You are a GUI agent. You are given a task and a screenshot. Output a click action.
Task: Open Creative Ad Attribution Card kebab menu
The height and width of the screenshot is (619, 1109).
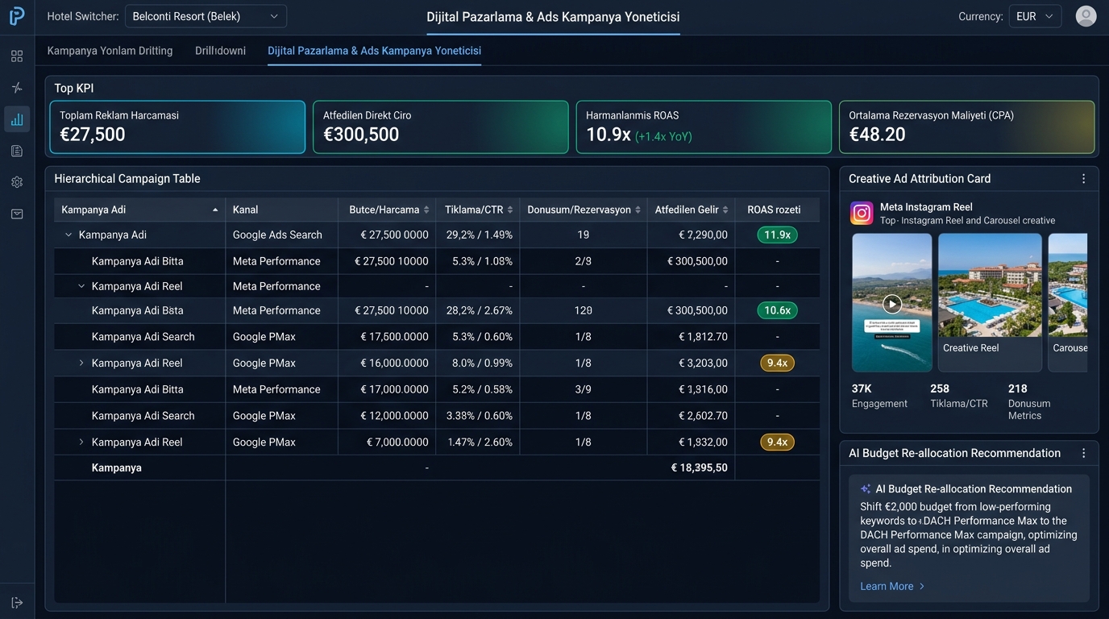click(x=1083, y=179)
